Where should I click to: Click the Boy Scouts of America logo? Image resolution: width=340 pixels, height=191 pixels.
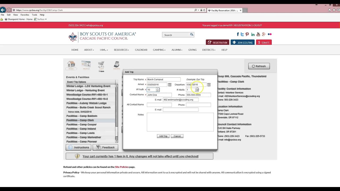click(x=102, y=37)
